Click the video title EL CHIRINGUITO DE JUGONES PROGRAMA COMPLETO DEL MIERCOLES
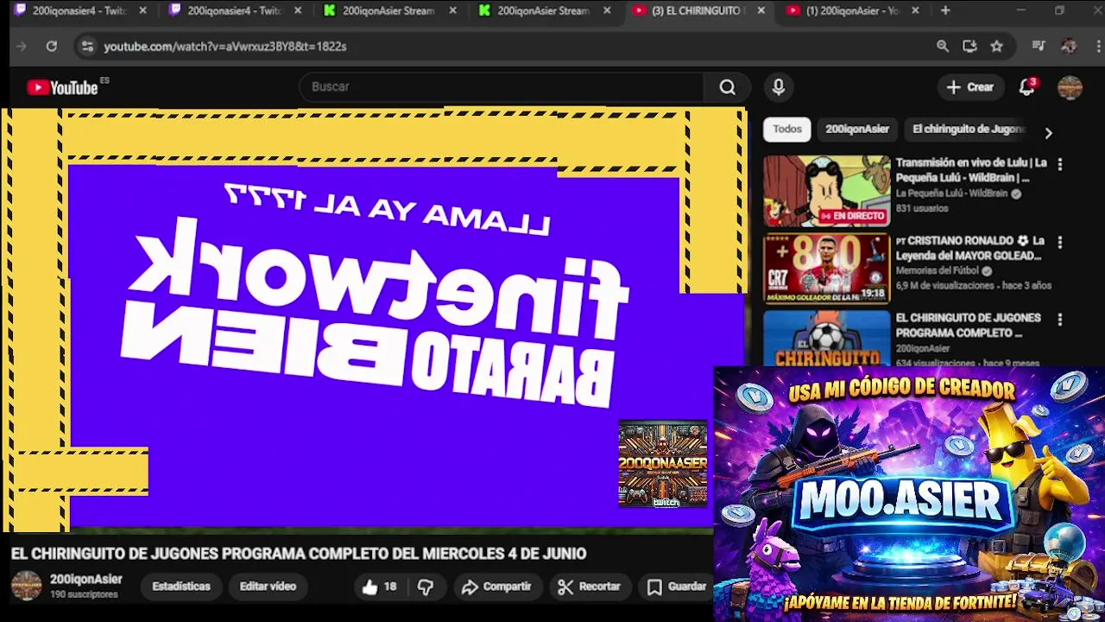This screenshot has height=622, width=1105. tap(299, 554)
